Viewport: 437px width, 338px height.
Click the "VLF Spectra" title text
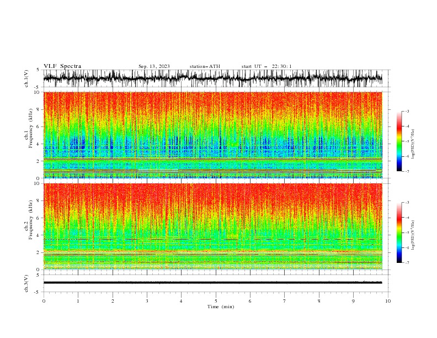(62, 66)
